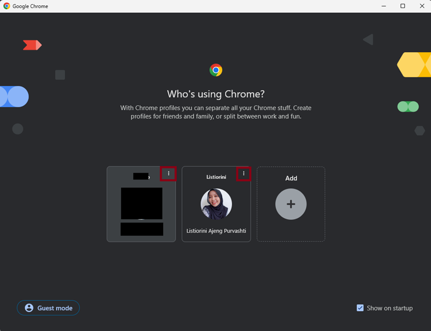Enter Guest mode
Screen dimensions: 431x331
48,308
